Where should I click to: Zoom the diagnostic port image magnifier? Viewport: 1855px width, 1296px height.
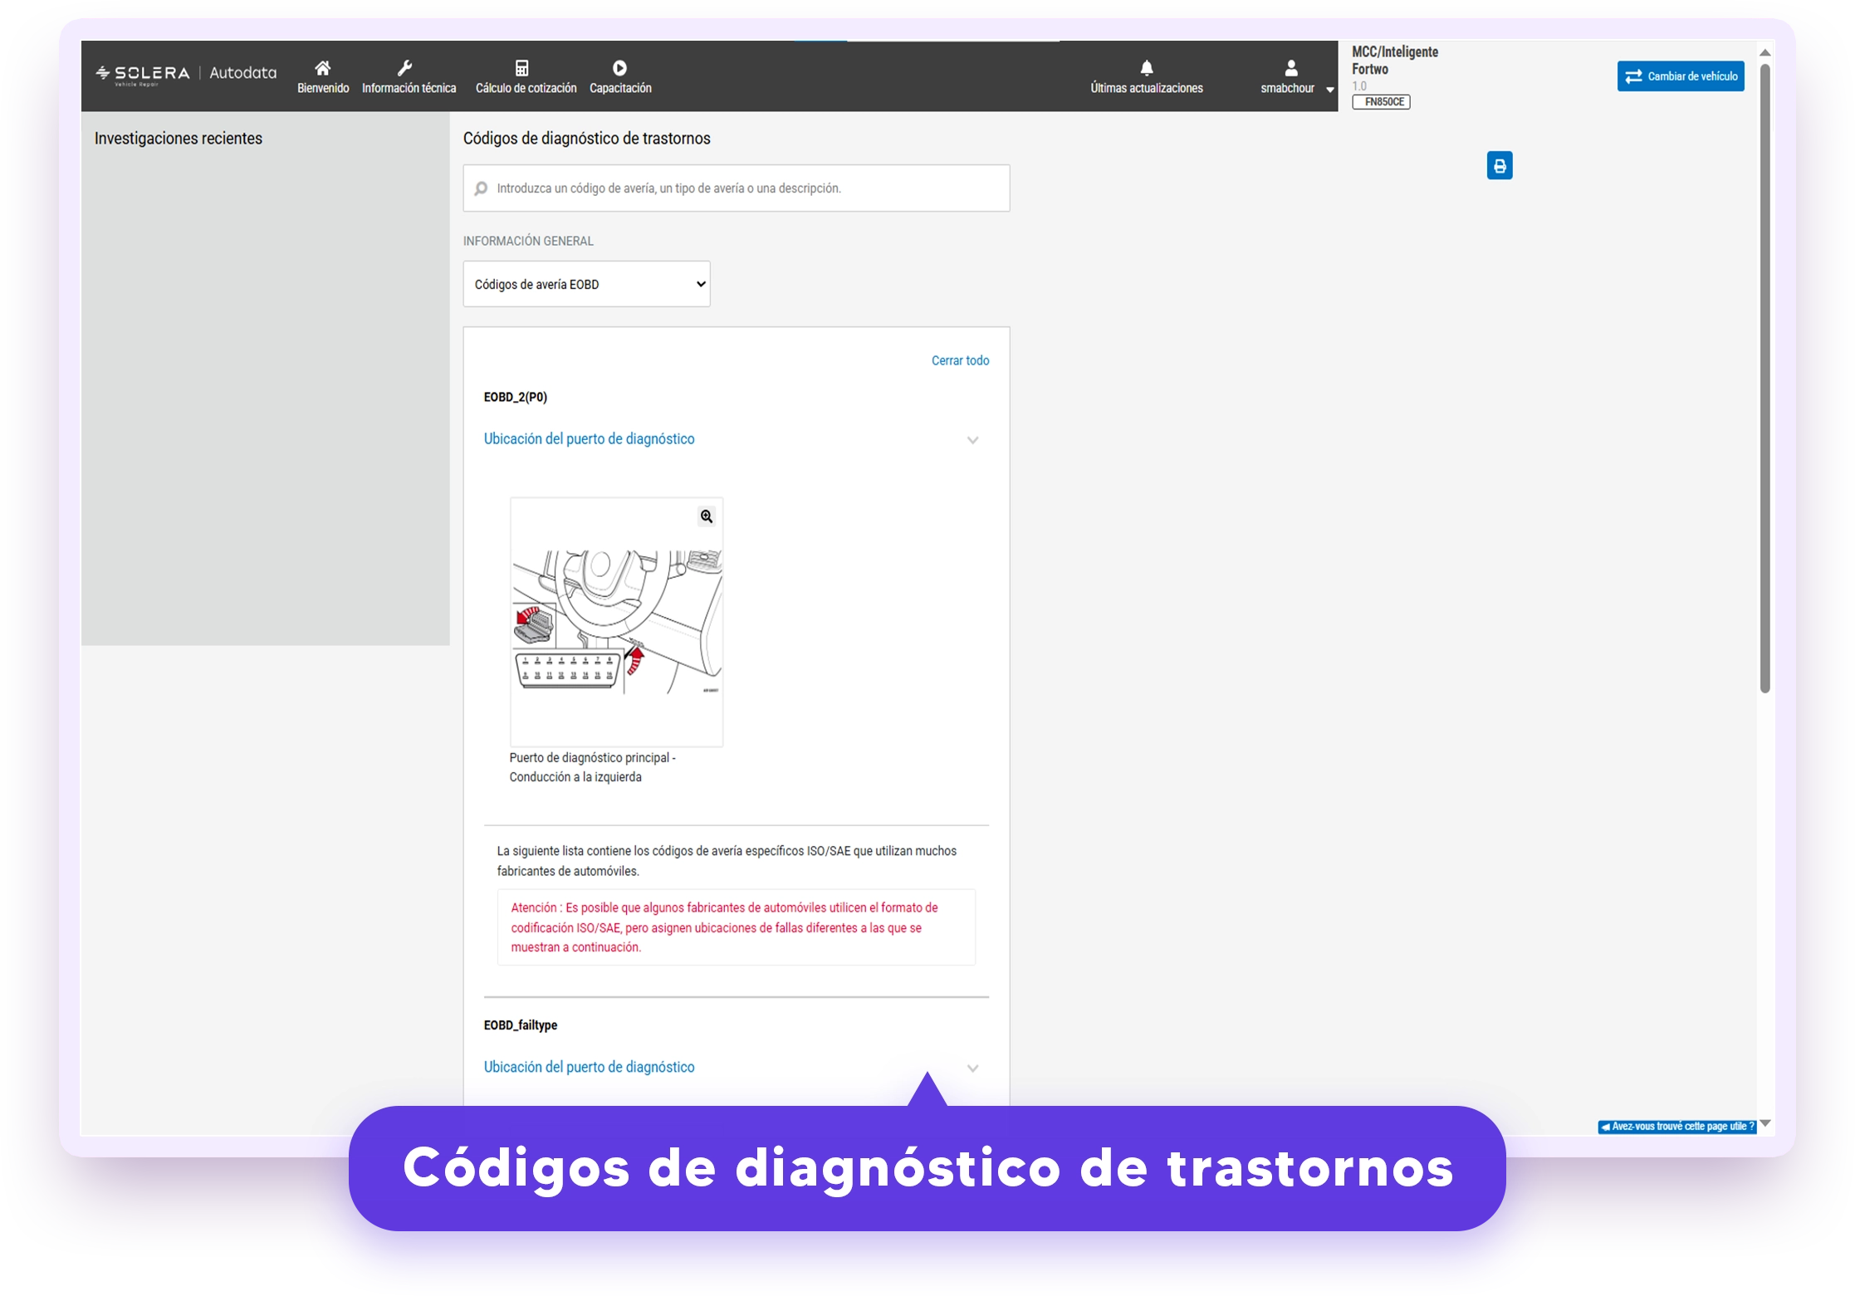pos(706,516)
